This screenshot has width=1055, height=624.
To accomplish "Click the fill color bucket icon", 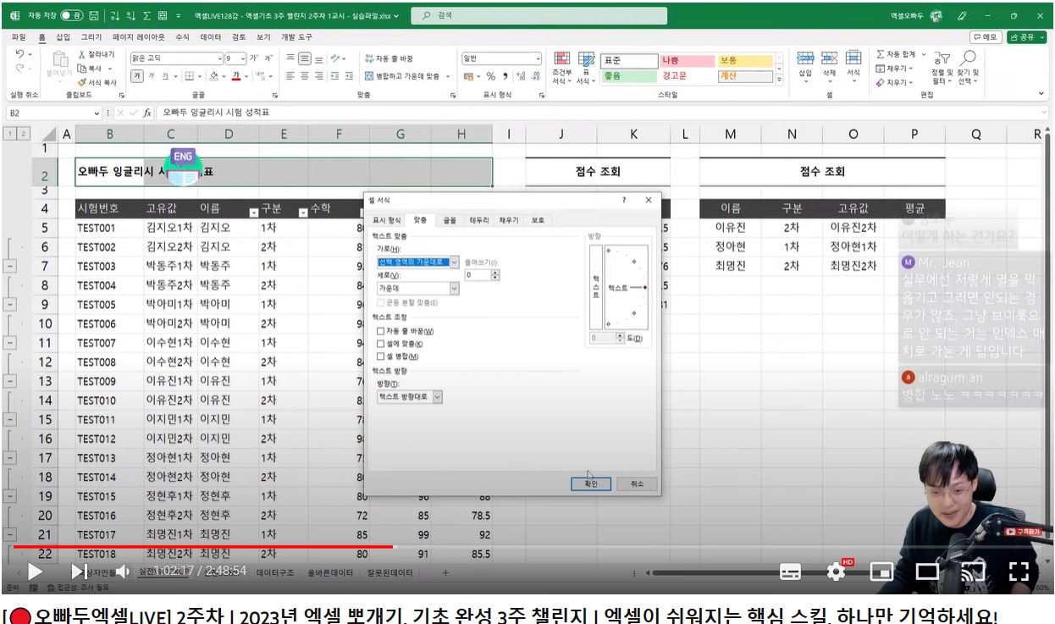I will click(x=213, y=75).
